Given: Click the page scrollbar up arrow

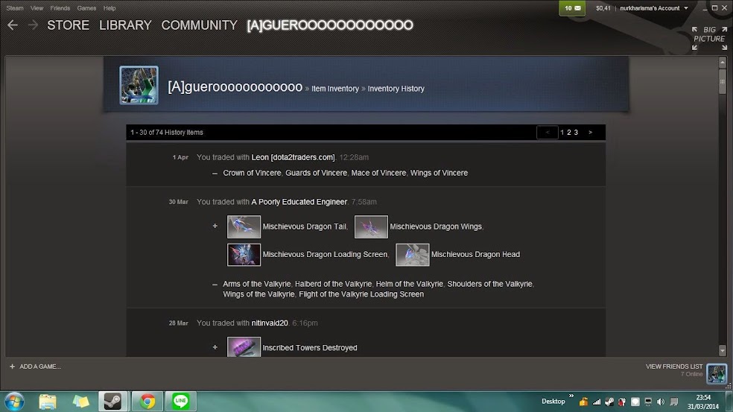Looking at the screenshot, I should click(x=723, y=62).
